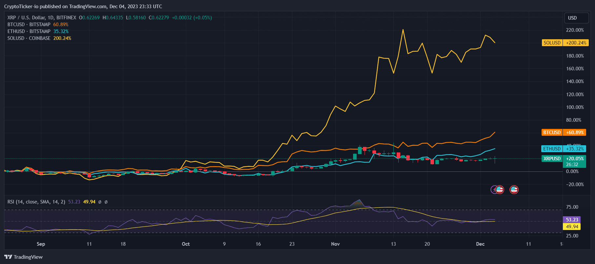Screen dimensions: 595x264
Task: Select the XRP / U.S. Dollar legend title
Action: [42, 18]
